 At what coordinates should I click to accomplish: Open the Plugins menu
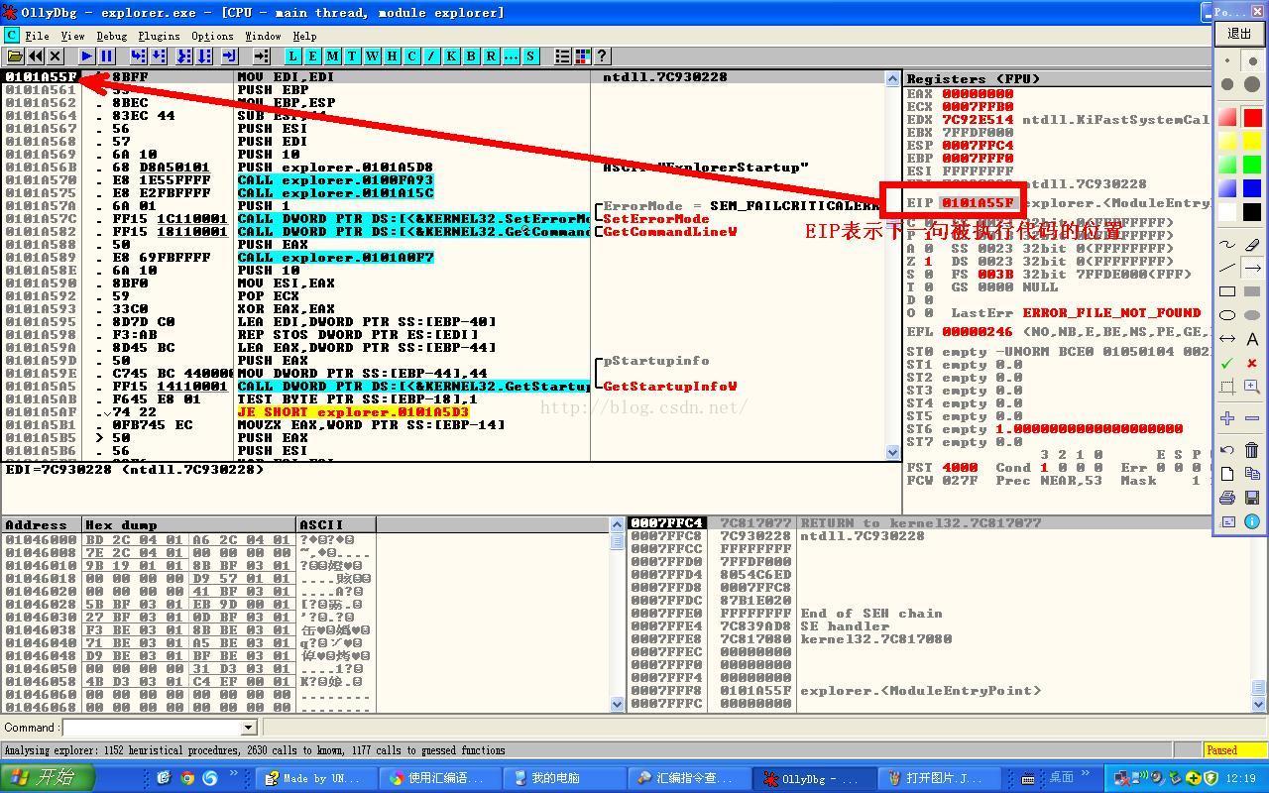(x=159, y=36)
